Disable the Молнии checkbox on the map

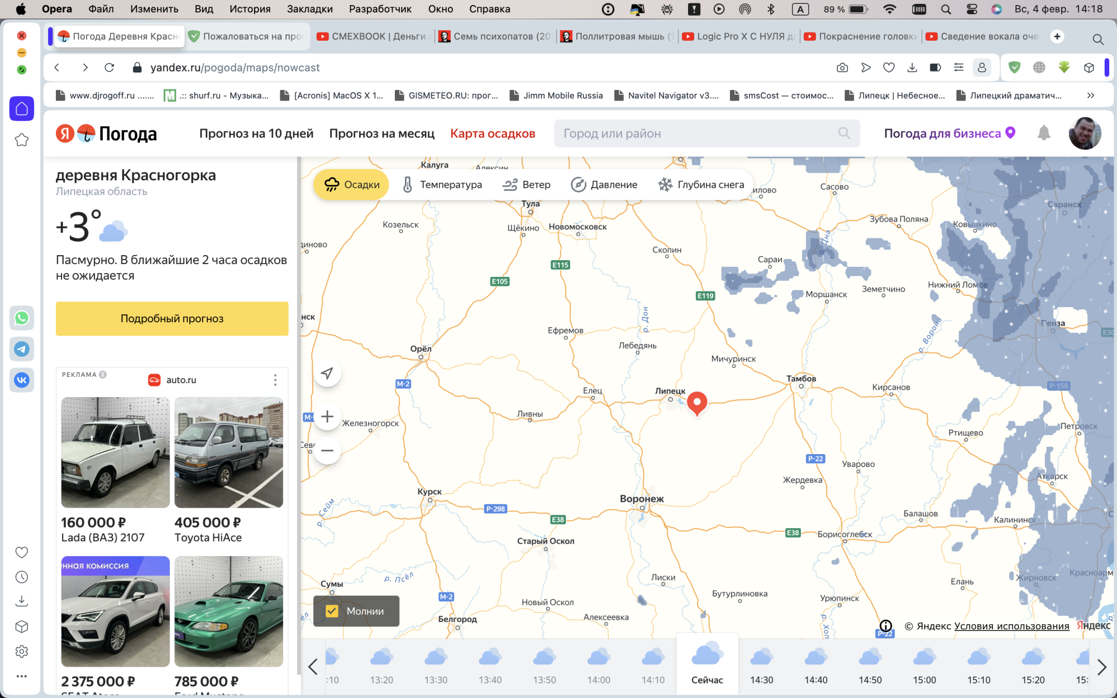coord(333,611)
